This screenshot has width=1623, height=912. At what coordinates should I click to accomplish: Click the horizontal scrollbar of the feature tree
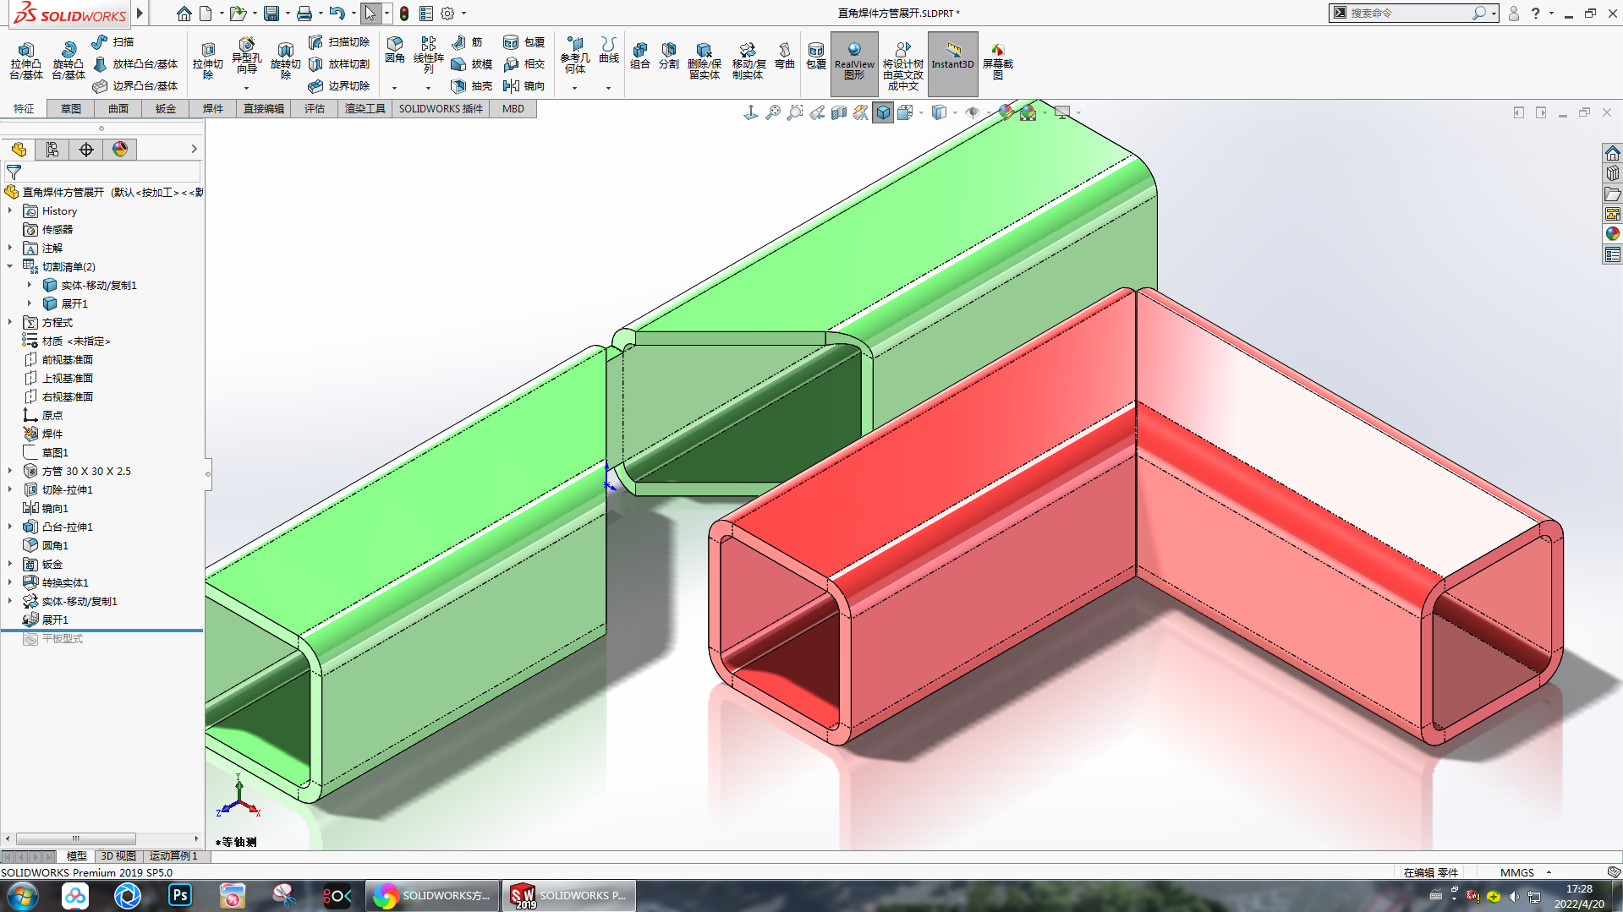point(75,838)
